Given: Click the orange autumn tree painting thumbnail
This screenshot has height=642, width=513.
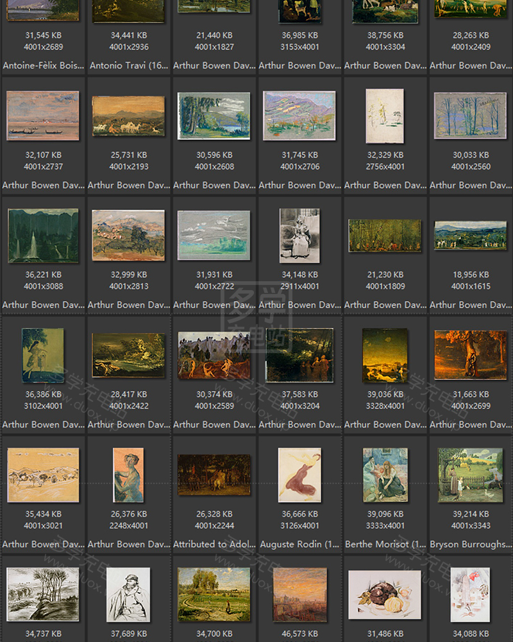Looking at the screenshot, I should pos(470,356).
